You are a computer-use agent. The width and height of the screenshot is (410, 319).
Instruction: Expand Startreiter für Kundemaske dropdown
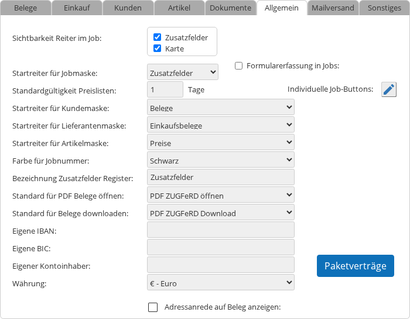(x=220, y=108)
